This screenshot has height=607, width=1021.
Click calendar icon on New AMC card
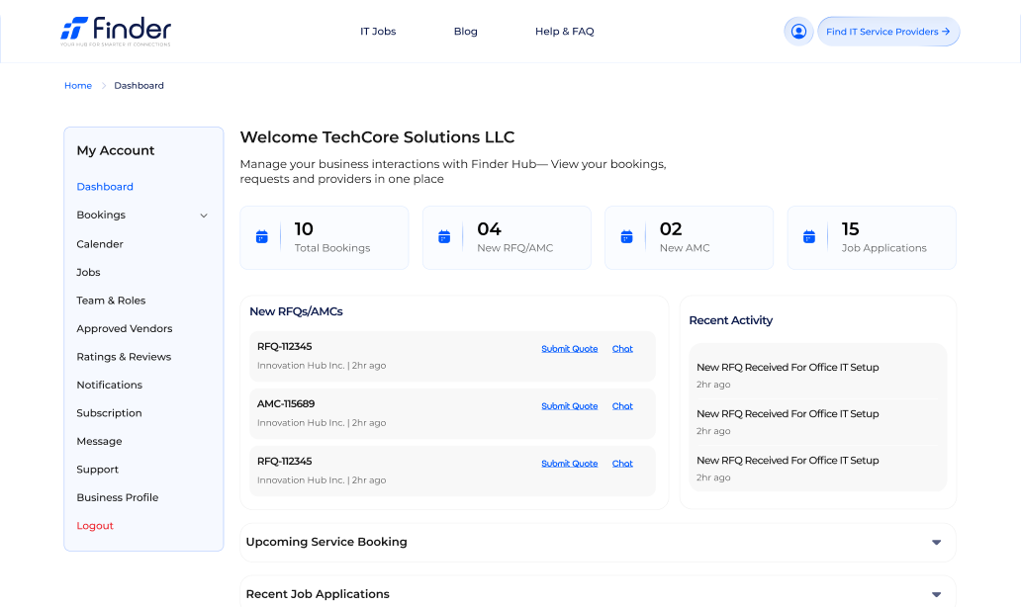626,237
